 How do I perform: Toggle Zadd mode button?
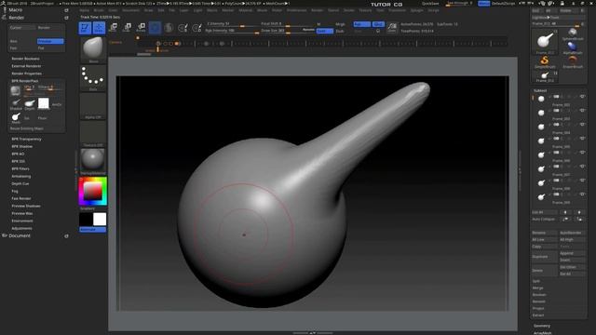325,31
